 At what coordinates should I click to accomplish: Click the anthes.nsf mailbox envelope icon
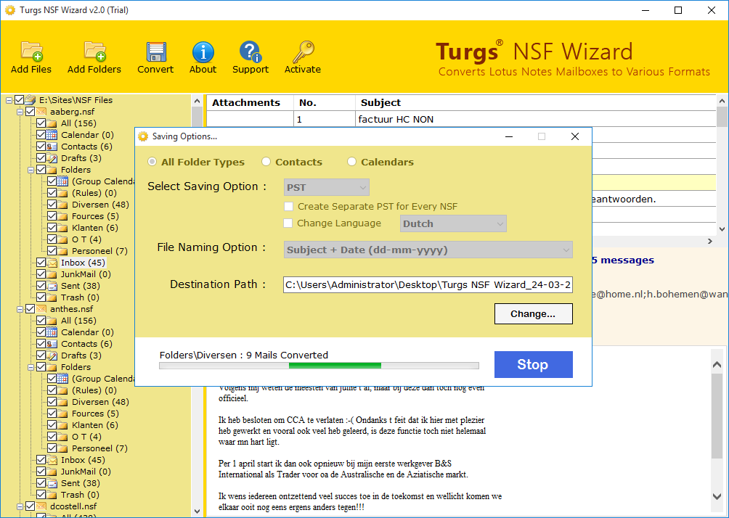[x=41, y=309]
